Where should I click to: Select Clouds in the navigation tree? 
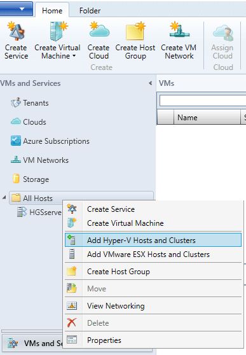(34, 122)
